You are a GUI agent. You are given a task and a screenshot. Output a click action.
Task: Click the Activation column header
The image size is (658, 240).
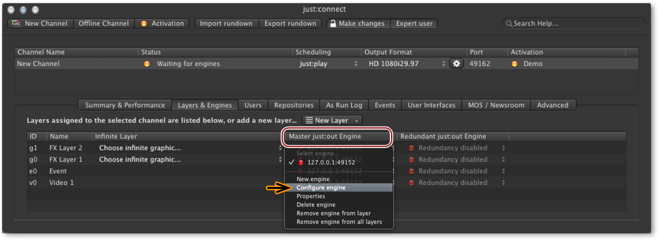(x=566, y=52)
